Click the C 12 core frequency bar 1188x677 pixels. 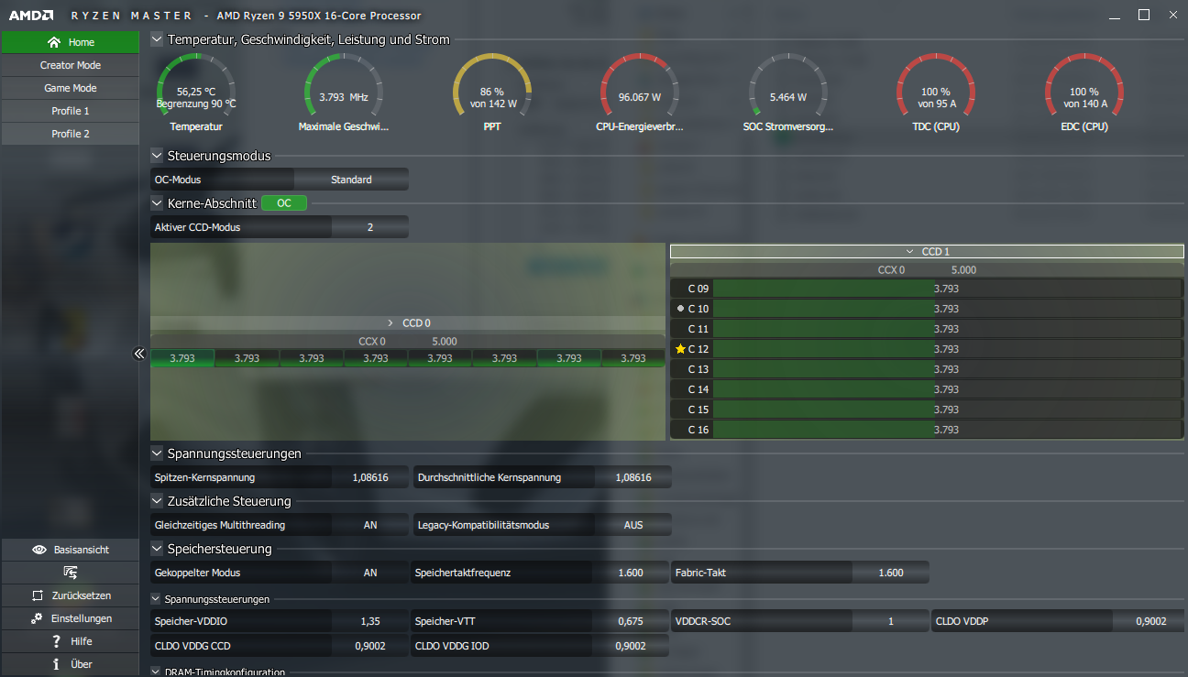pos(947,349)
